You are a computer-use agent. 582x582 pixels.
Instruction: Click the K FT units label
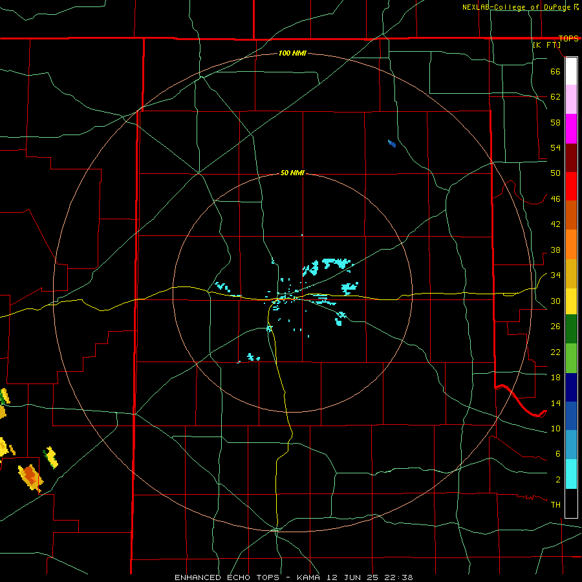[x=546, y=45]
